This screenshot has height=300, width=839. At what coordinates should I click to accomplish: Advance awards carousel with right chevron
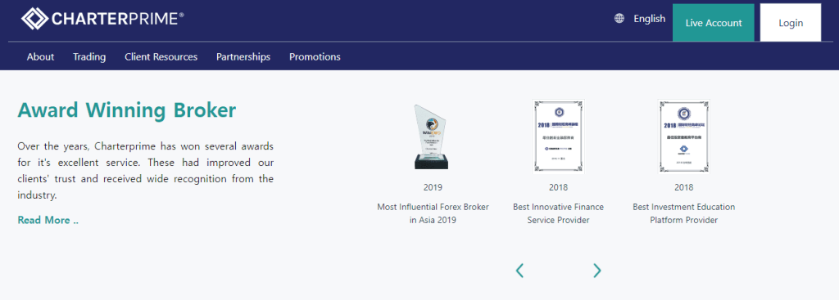tap(597, 271)
